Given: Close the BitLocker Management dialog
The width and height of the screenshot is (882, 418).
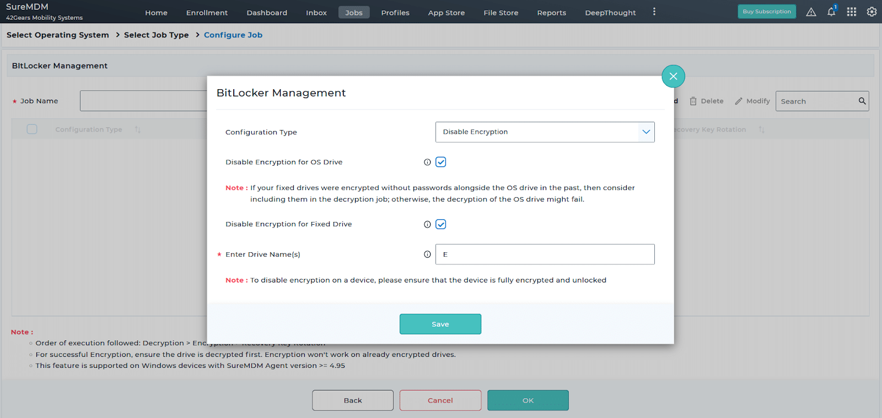Looking at the screenshot, I should coord(673,76).
